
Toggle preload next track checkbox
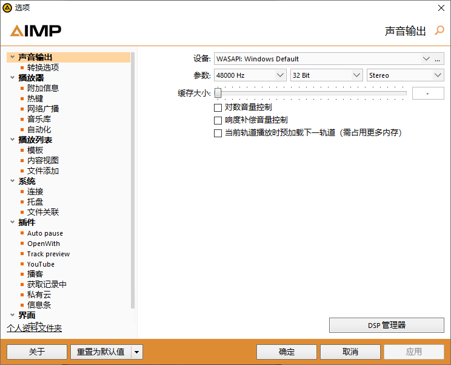tap(218, 133)
